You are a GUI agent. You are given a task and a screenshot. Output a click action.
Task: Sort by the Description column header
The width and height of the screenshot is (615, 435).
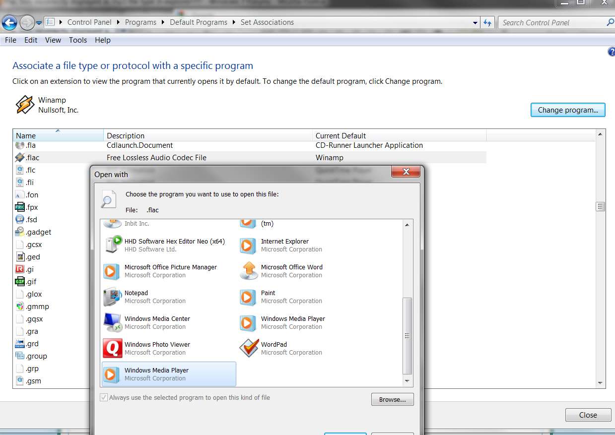point(208,135)
